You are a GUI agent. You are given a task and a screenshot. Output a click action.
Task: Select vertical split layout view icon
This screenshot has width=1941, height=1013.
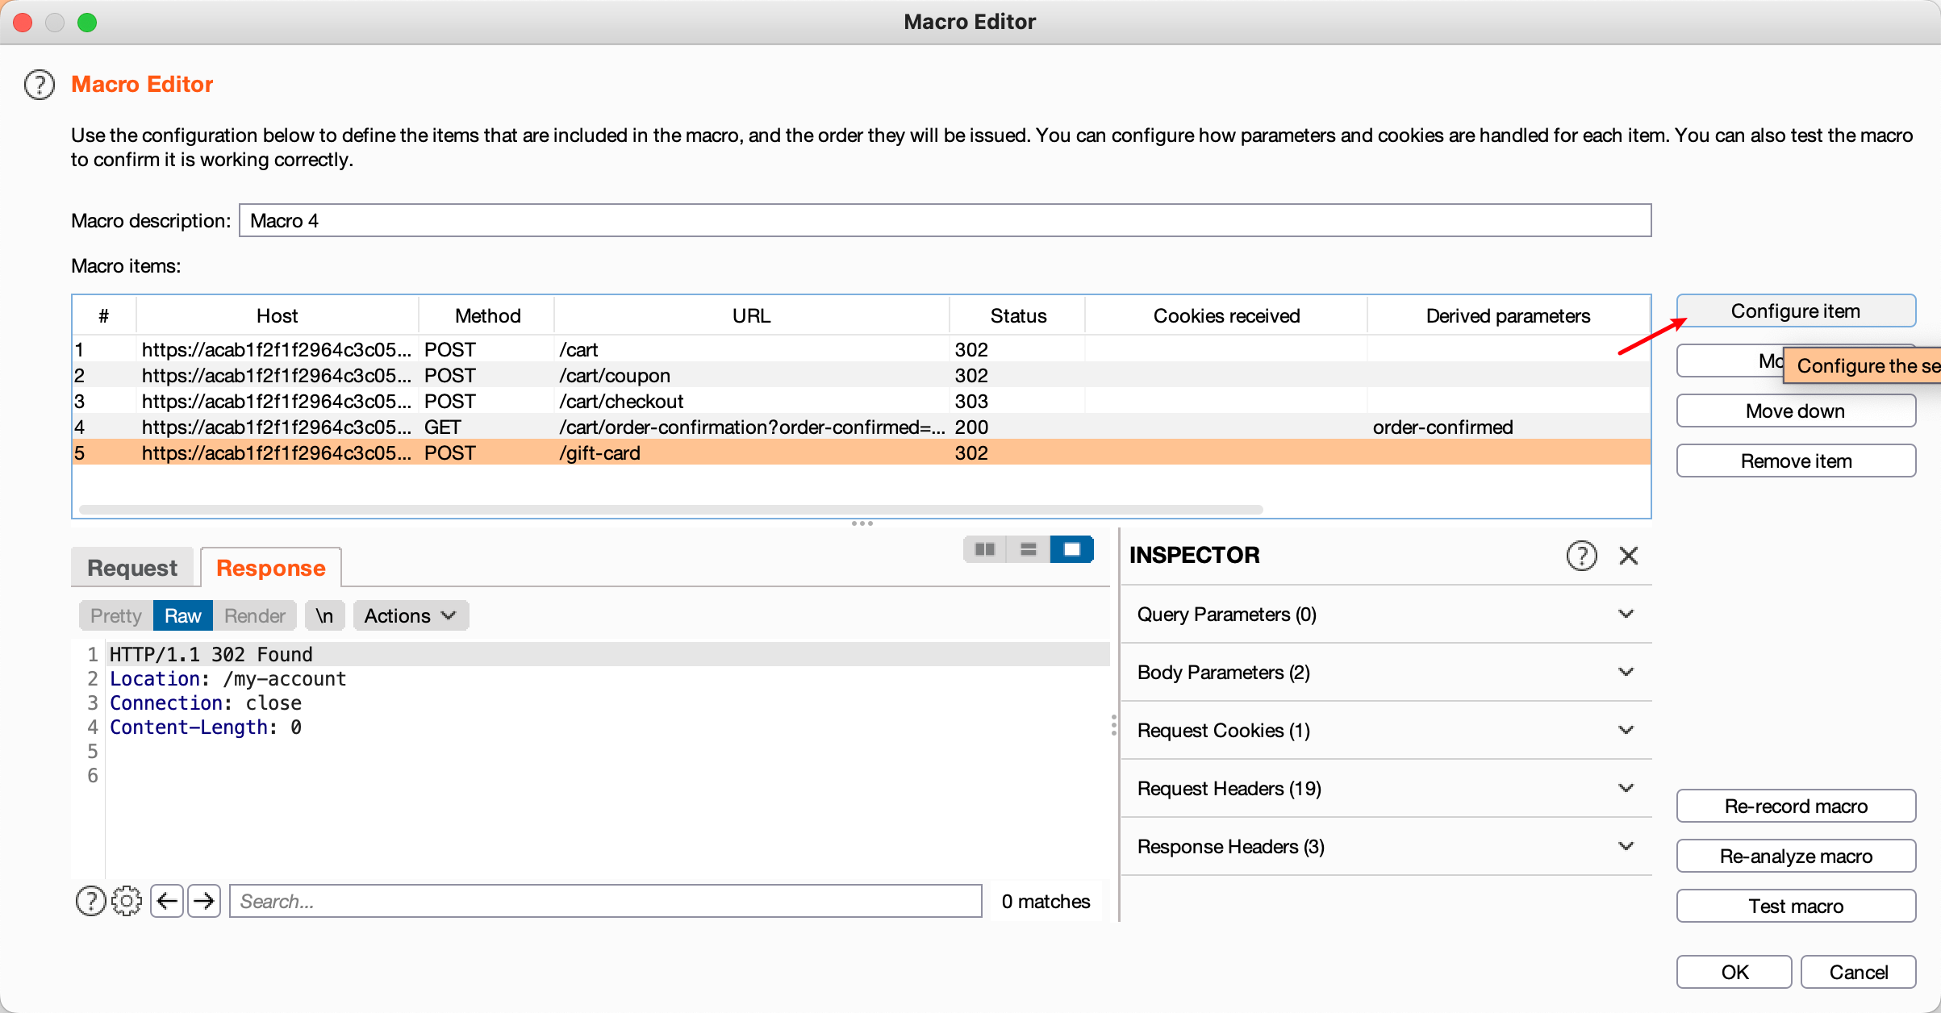click(x=1028, y=549)
